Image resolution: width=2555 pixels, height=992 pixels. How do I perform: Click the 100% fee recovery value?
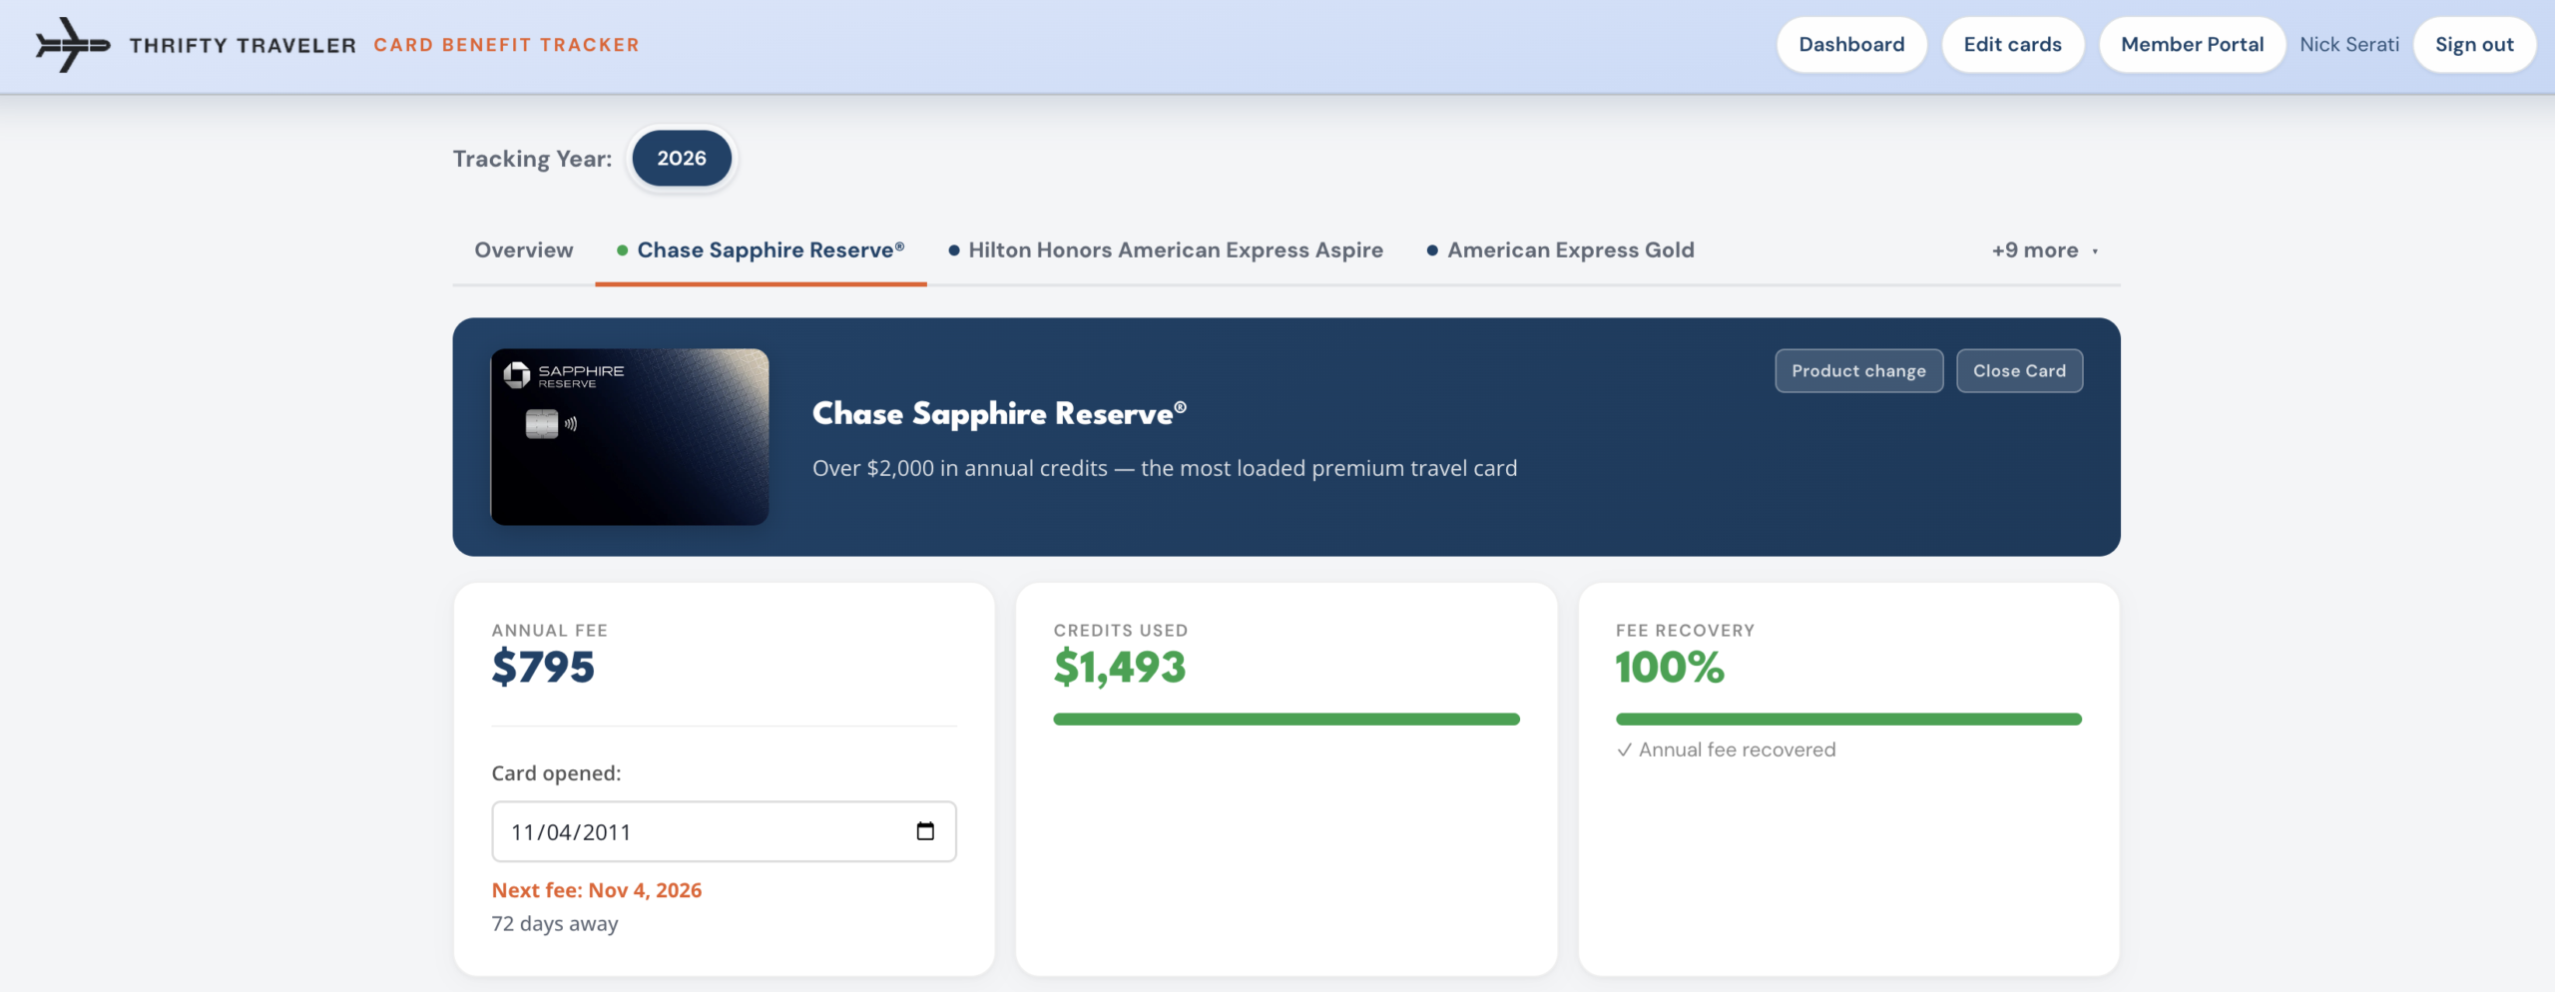point(1670,667)
